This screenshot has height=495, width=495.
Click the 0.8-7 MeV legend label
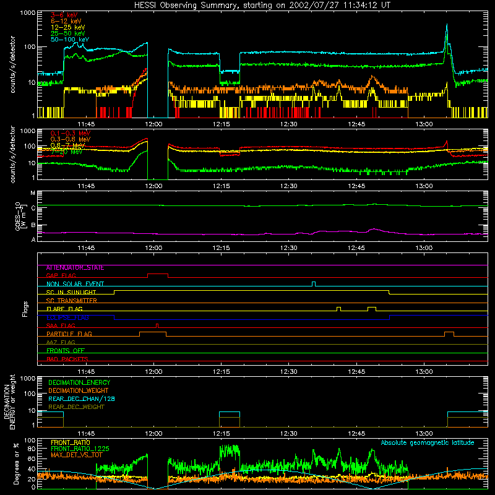click(68, 145)
